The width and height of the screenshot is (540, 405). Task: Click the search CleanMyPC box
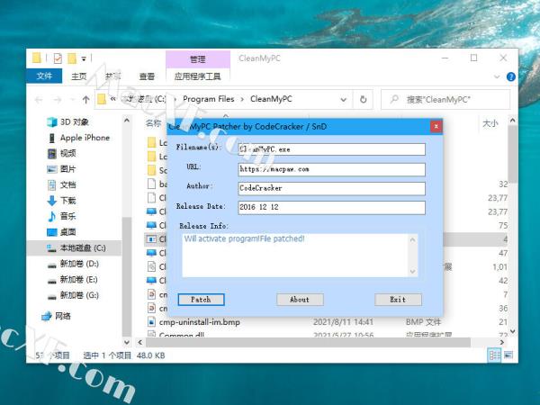coord(445,100)
